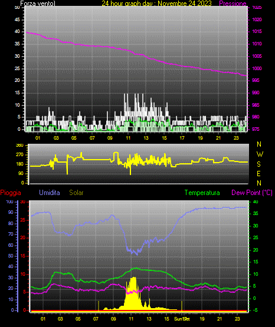Click the 'Solar' legend label

coord(77,193)
